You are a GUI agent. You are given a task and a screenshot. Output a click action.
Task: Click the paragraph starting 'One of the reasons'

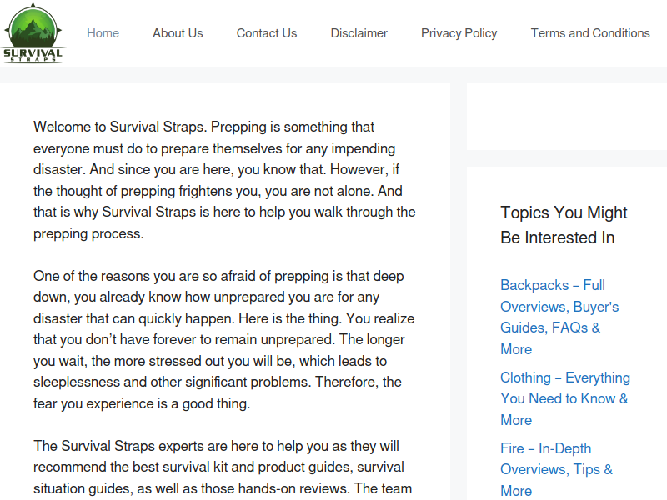click(x=224, y=340)
